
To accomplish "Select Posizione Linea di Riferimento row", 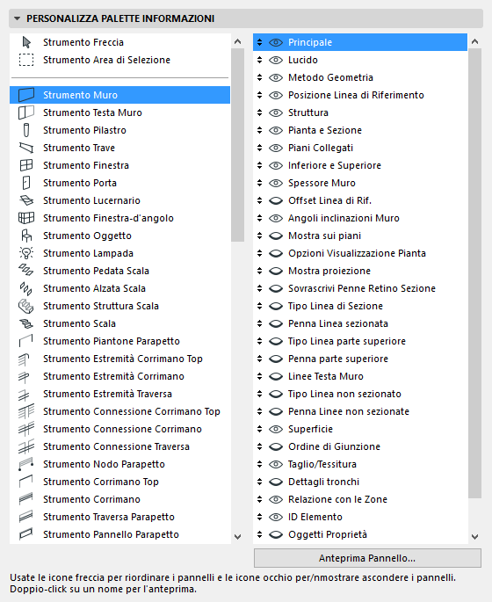I will [360, 95].
